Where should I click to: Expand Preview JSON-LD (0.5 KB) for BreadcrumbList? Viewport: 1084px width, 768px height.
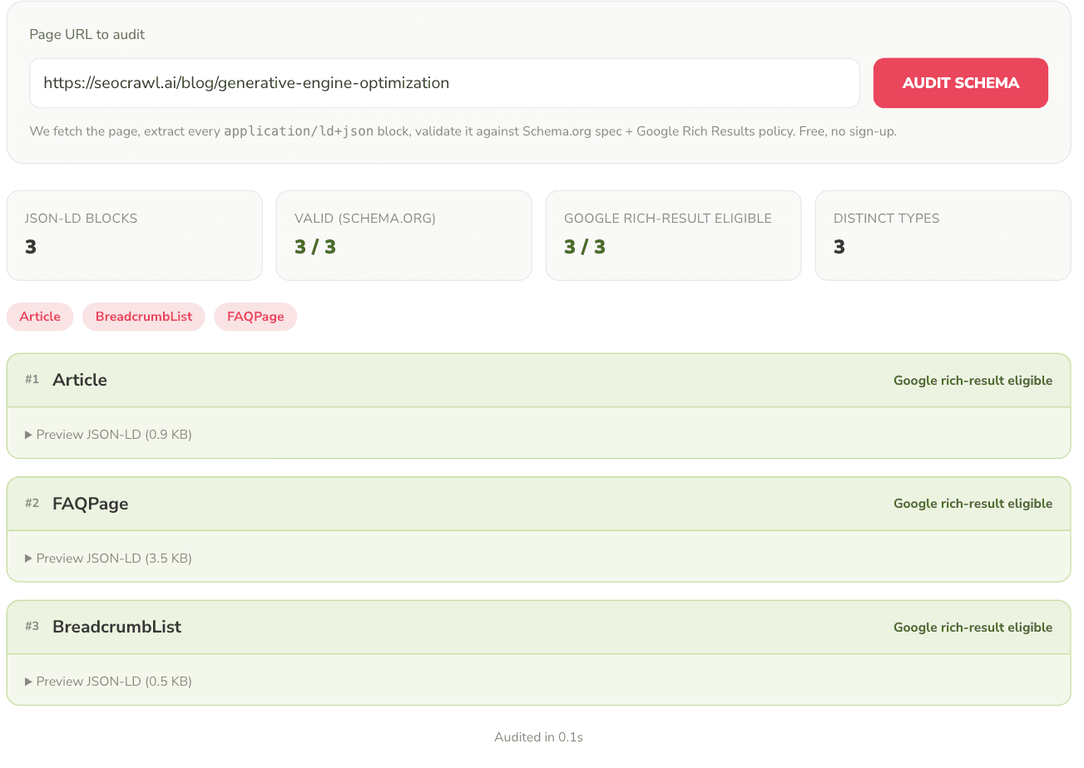click(109, 682)
